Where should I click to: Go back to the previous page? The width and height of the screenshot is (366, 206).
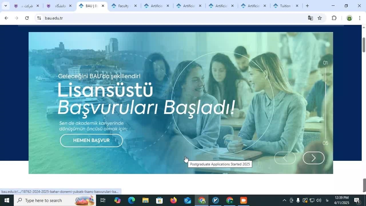tap(6, 18)
